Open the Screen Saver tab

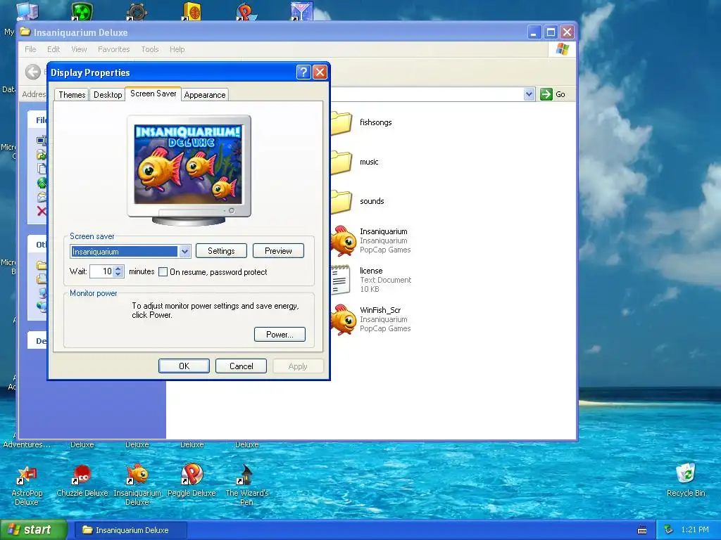point(153,94)
